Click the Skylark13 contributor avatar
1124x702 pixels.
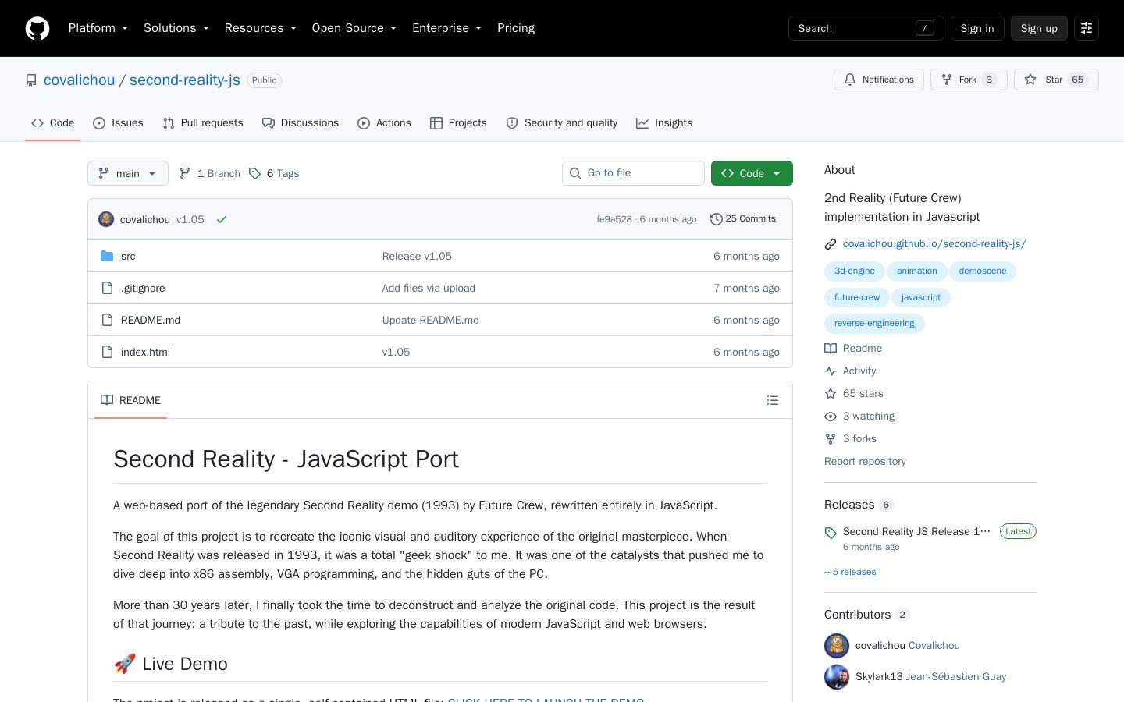(x=837, y=677)
